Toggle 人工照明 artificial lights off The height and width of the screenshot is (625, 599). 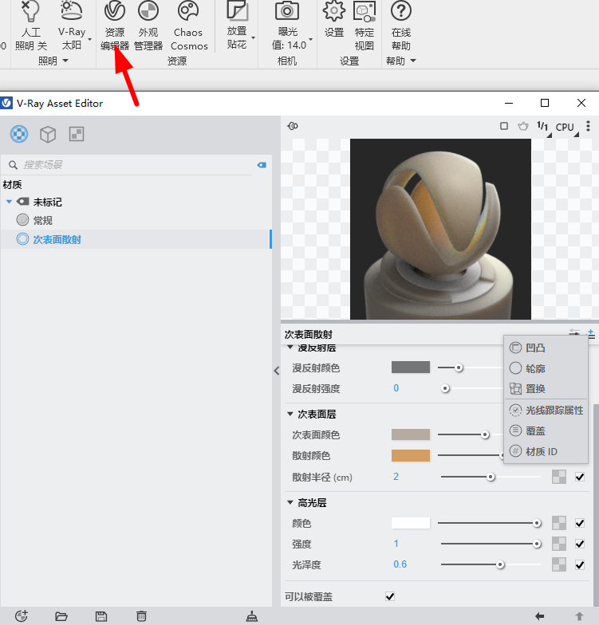[30, 26]
